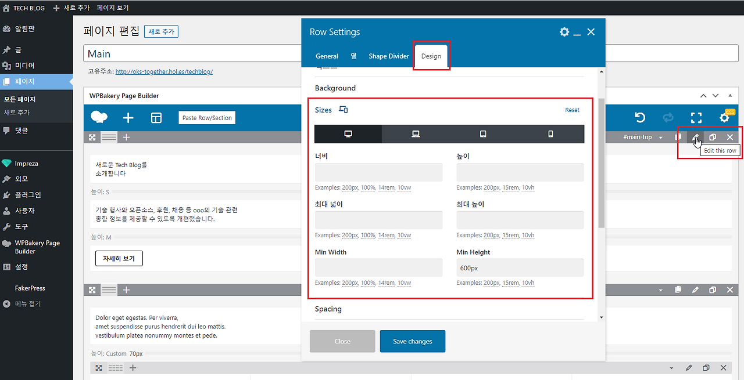
Task: Open page settings gear with CSS badge
Action: click(x=724, y=118)
